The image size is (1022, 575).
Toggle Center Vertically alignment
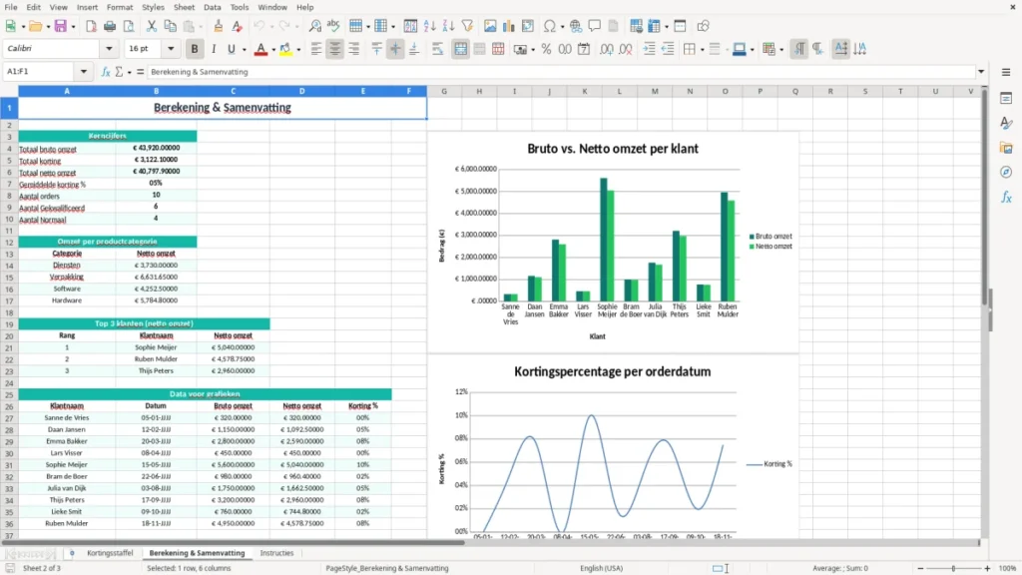point(395,49)
